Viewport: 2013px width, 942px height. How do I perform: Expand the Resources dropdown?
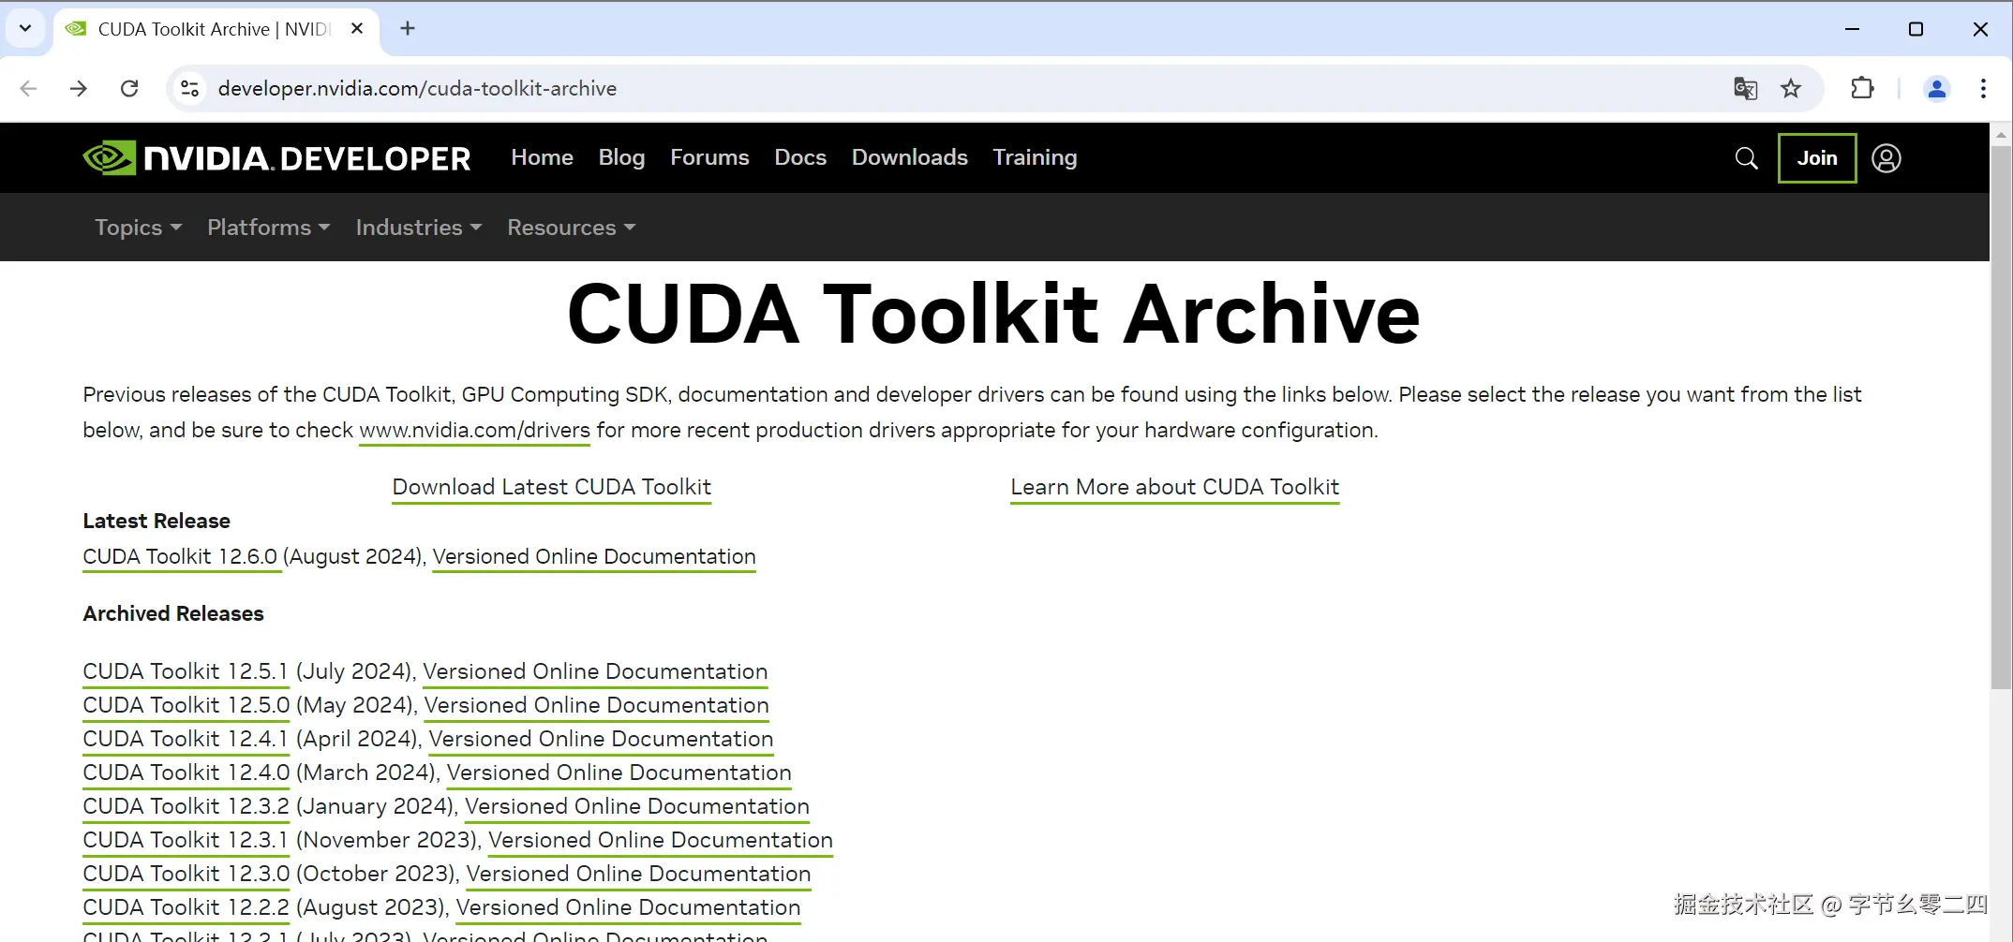point(571,228)
